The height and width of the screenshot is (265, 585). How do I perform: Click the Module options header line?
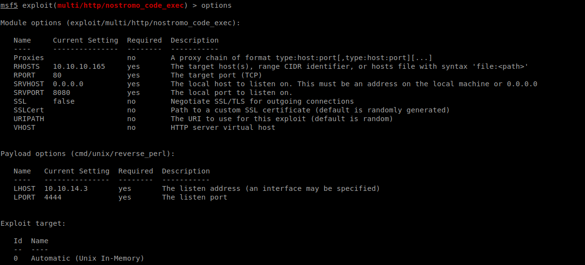120,23
